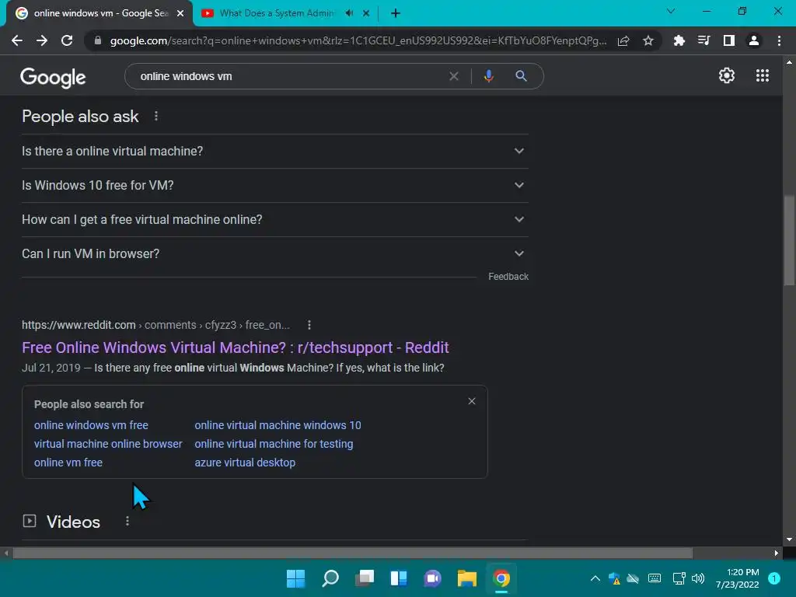Open the Chrome extensions puzzle icon

click(679, 40)
